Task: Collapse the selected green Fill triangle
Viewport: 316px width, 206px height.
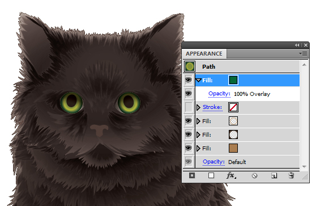Action: point(199,81)
